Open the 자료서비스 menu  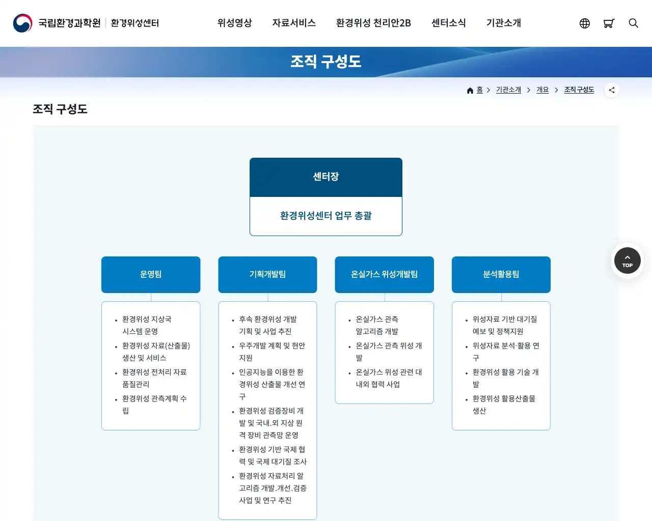click(x=294, y=23)
